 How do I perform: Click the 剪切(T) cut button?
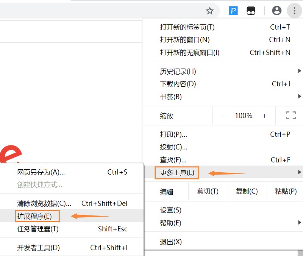[x=208, y=192]
